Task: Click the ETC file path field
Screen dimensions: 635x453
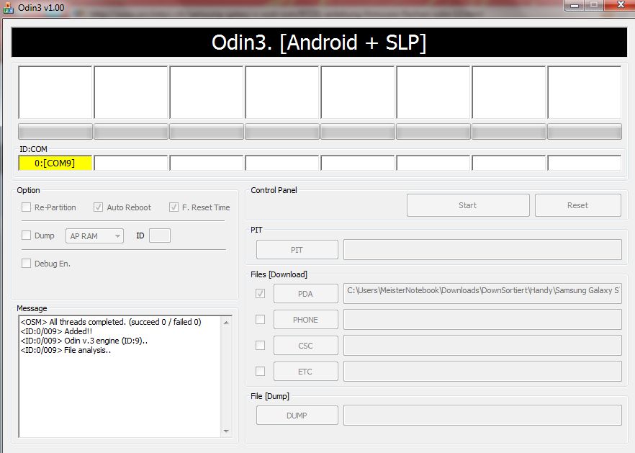Action: 482,372
